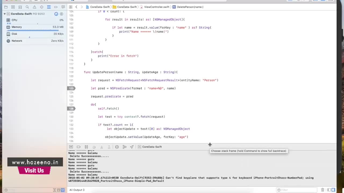Click the www.hazeena.in link
Viewport: 344px width, 193px height.
[x=35, y=162]
